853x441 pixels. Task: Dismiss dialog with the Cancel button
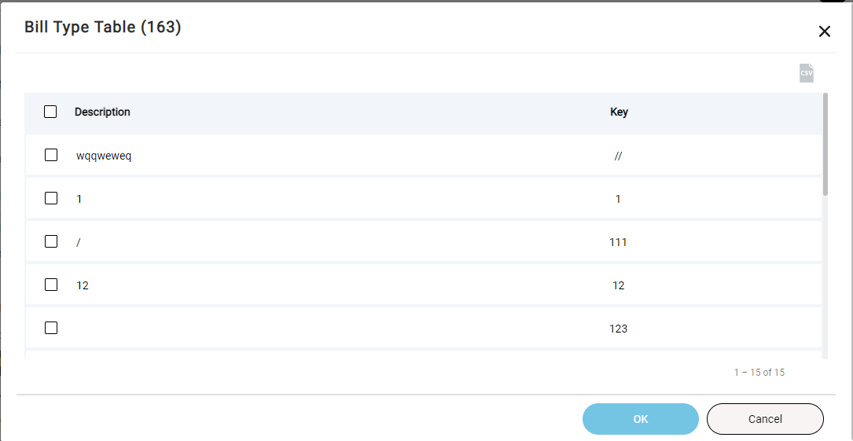click(765, 419)
